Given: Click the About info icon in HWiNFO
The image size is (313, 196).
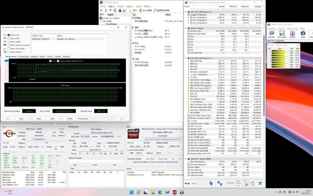Looking at the screenshot, I should [x=303, y=33].
